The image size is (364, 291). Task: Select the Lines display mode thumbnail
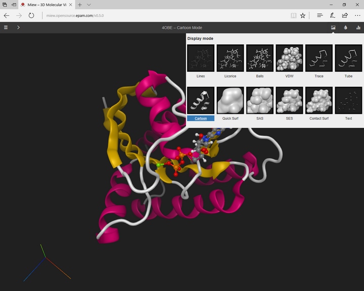[201, 58]
